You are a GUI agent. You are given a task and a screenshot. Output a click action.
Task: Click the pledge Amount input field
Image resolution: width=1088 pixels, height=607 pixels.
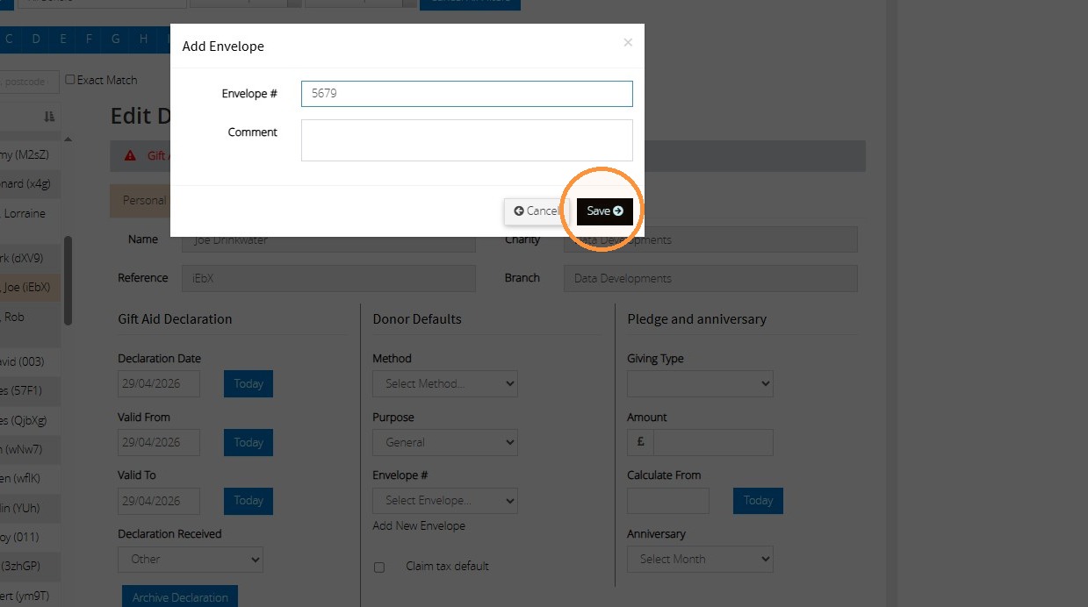tap(713, 442)
